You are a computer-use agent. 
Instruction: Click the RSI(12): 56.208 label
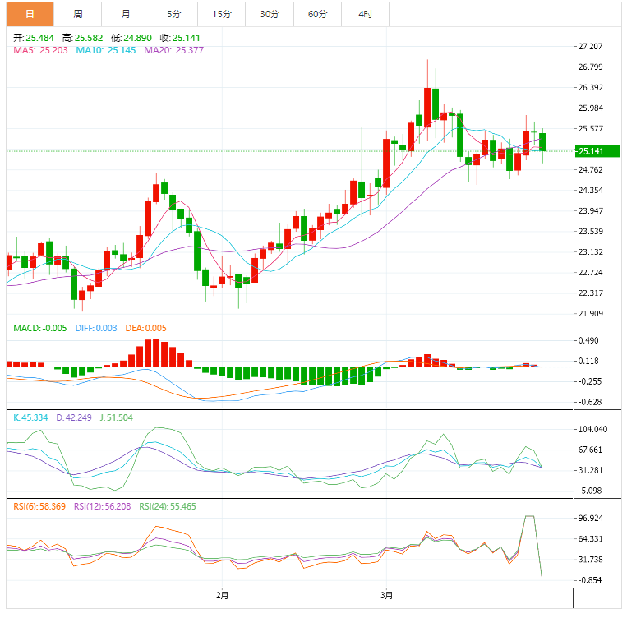point(103,506)
